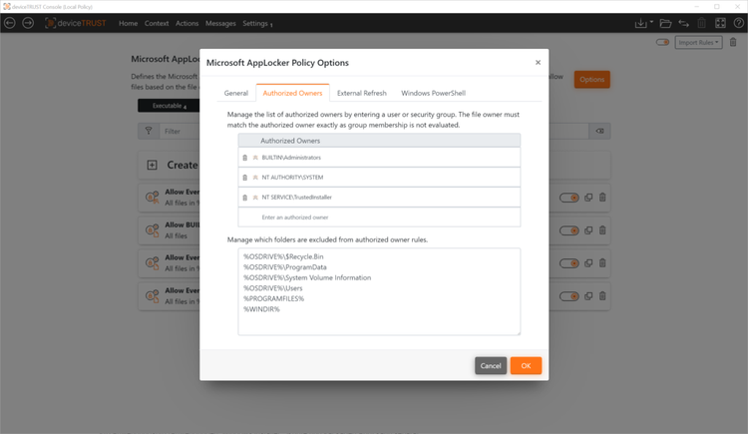Open the Import Rules dropdown

(698, 43)
